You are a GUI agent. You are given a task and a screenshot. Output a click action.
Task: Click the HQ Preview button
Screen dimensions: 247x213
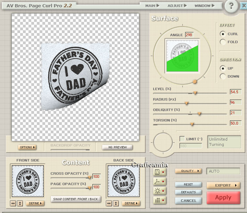coord(117,147)
